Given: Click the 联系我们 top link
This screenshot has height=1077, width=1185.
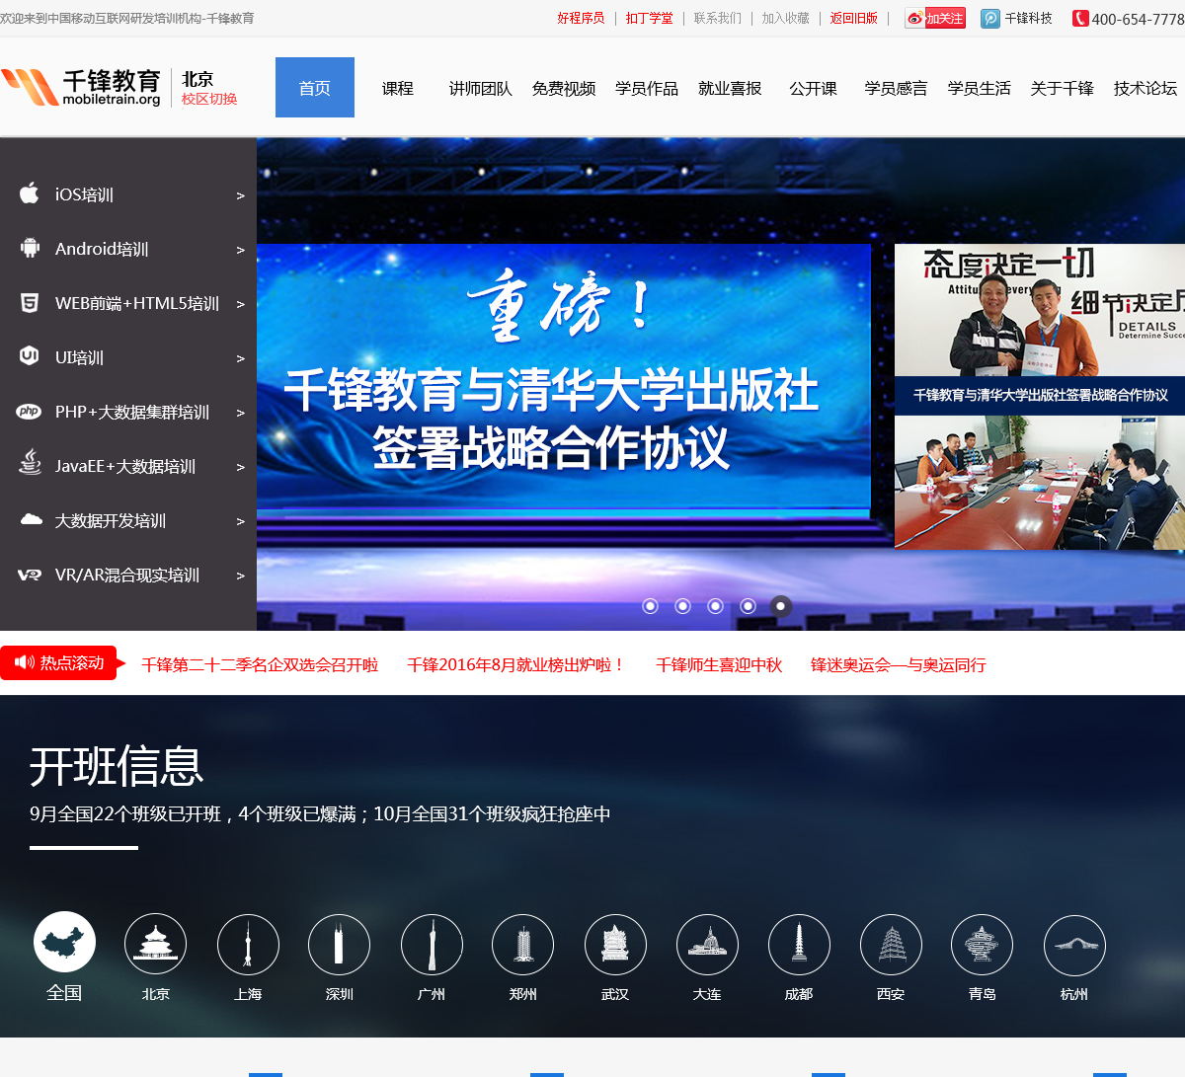Looking at the screenshot, I should pyautogui.click(x=717, y=18).
